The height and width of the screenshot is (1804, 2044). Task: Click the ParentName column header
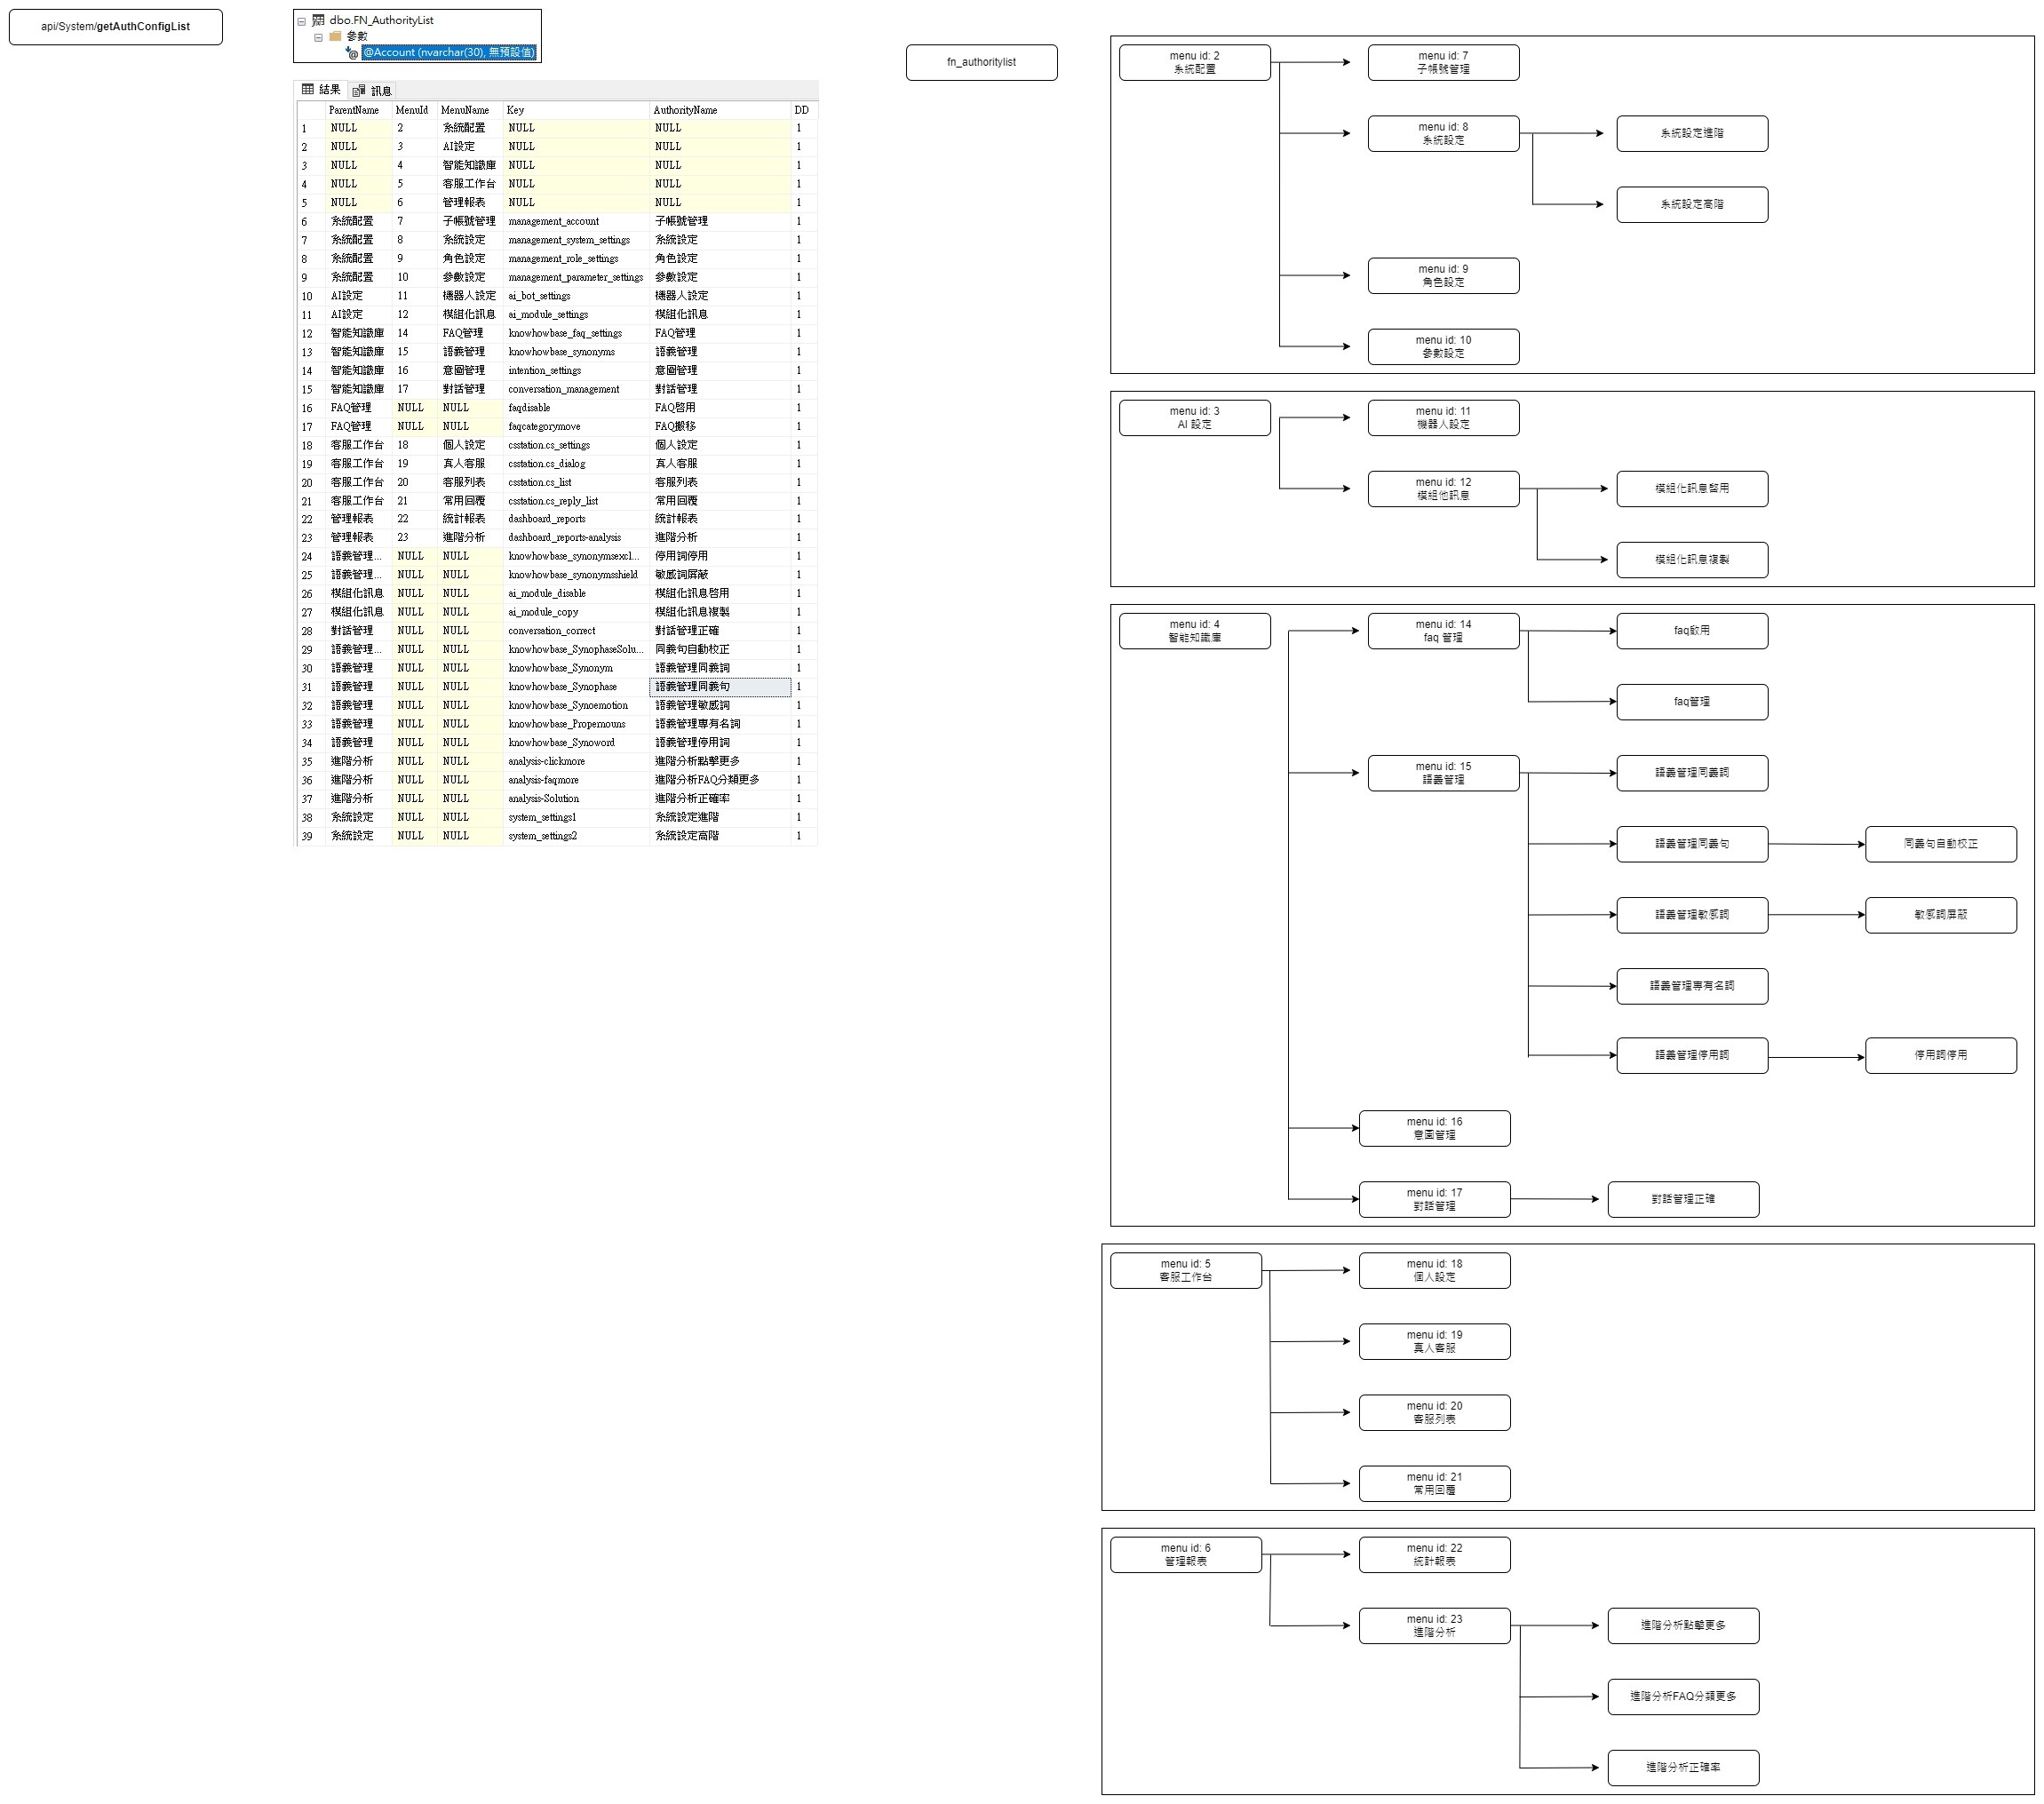(x=358, y=110)
